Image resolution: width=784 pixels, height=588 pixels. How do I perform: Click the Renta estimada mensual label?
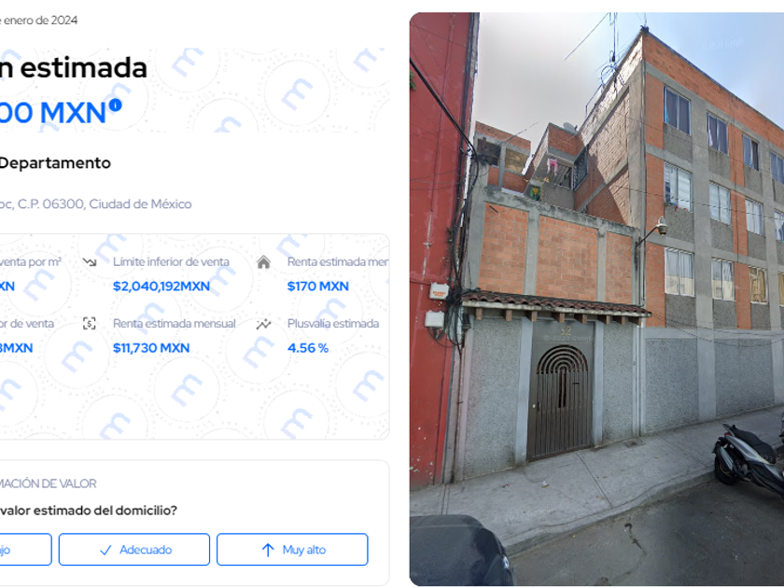(x=174, y=324)
